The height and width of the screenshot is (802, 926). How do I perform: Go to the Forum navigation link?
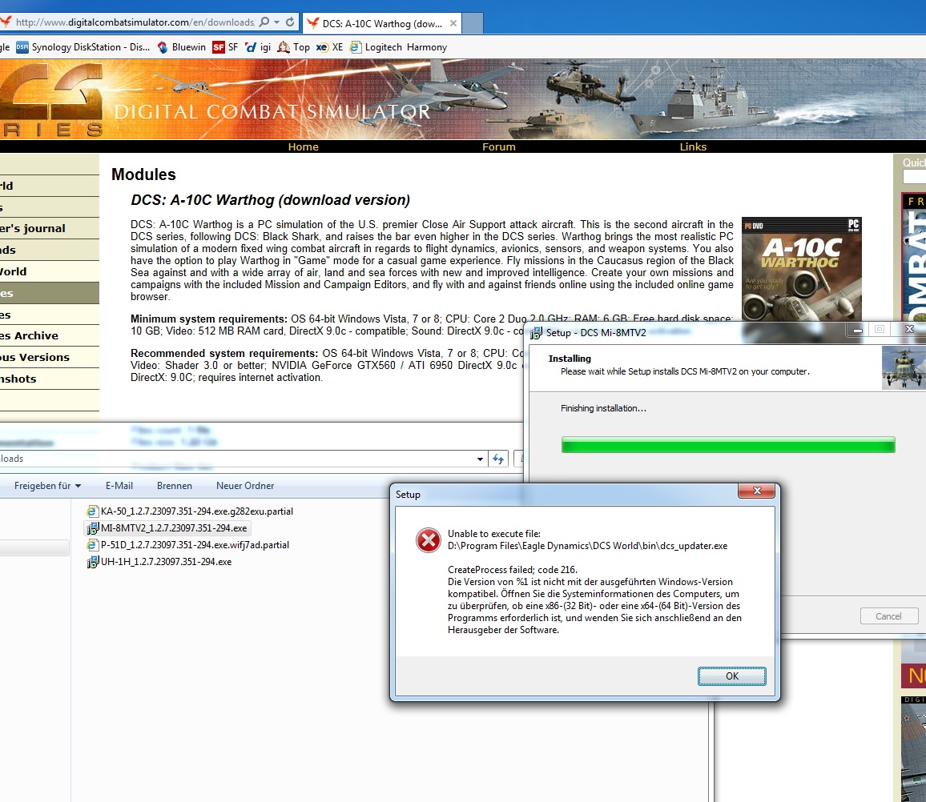498,147
